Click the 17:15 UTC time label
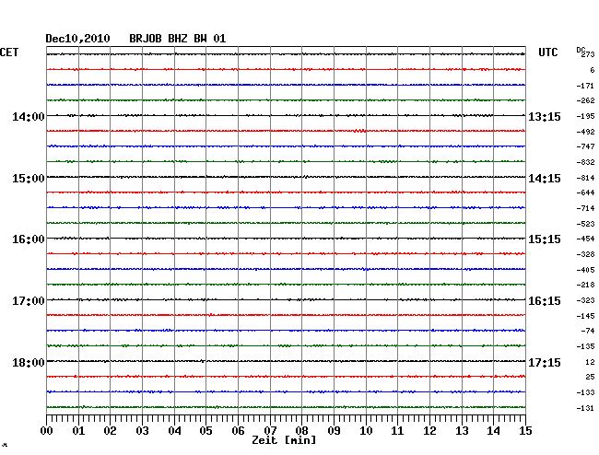Screen dimensions: 599x455 (x=545, y=362)
